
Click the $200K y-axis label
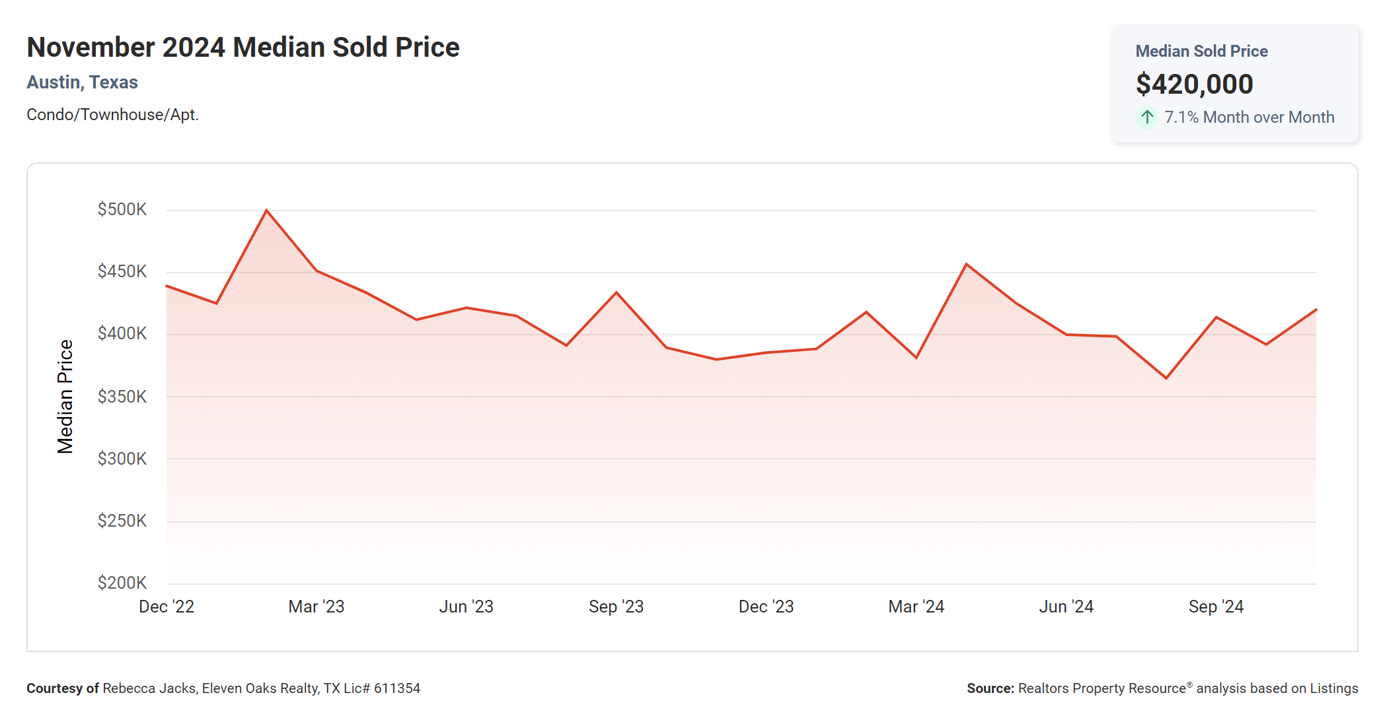[122, 583]
